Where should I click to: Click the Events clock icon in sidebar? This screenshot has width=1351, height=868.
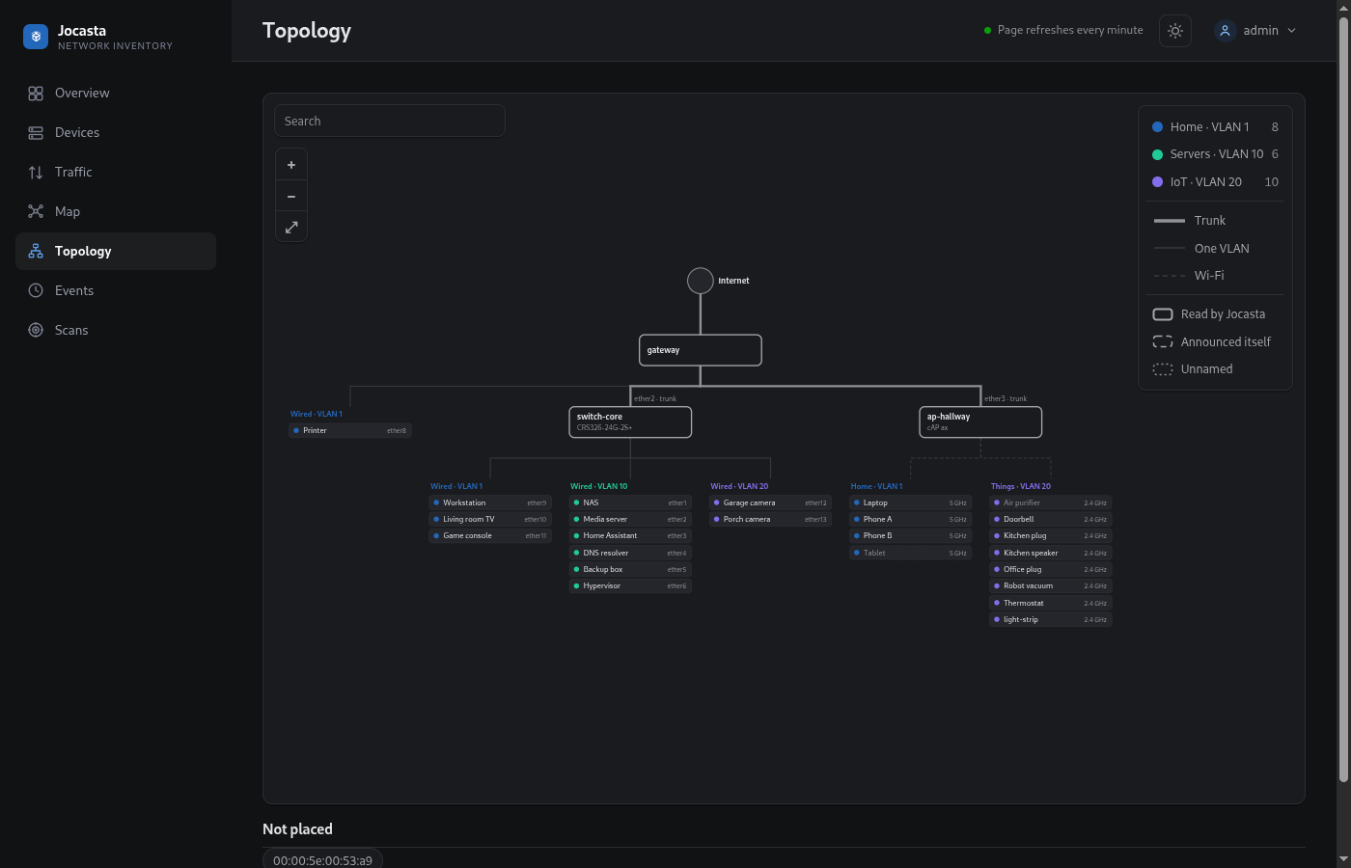point(36,291)
